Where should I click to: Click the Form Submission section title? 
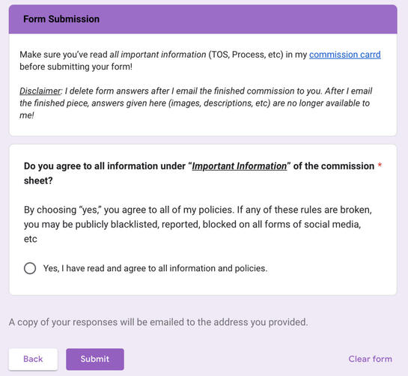coord(61,19)
